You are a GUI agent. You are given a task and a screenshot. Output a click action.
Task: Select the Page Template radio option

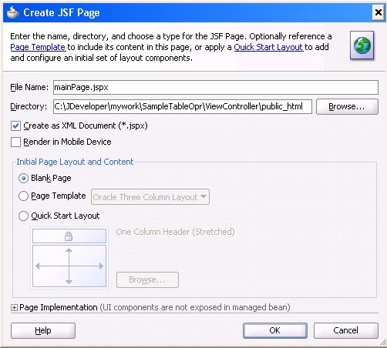23,196
